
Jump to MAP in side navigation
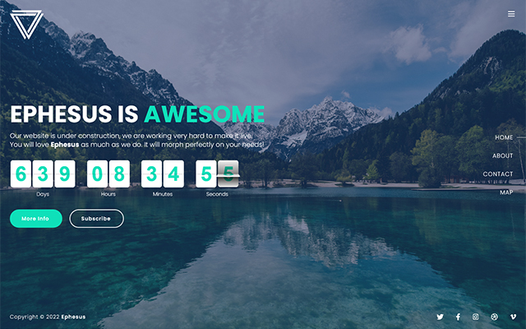(x=505, y=192)
